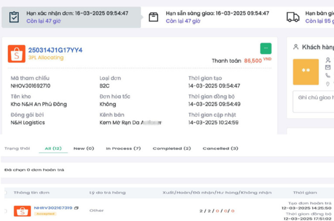Click the payment amount 86,500 VND
334x221 pixels.
(x=257, y=60)
